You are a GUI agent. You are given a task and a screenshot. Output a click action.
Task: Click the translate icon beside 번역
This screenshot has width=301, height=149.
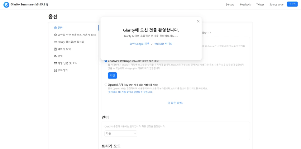tap(55, 56)
